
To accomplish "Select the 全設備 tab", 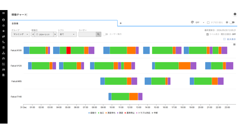I will click(15, 23).
